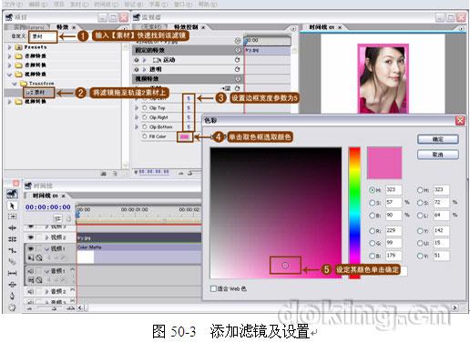This screenshot has height=342, width=470.
Task: Enable the Web colors only checkbox
Action: (213, 288)
